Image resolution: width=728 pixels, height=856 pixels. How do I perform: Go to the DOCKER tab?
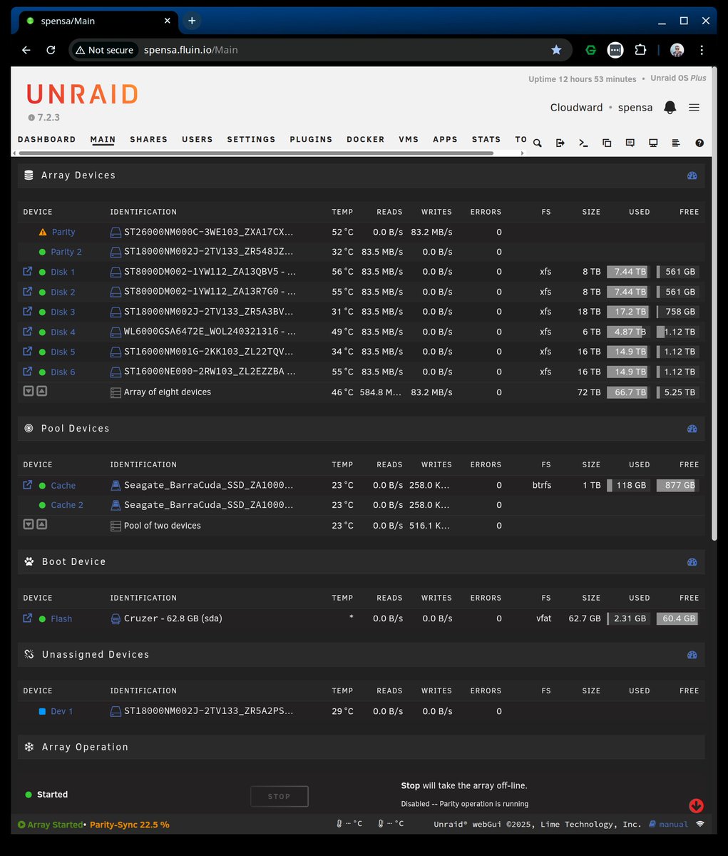366,139
